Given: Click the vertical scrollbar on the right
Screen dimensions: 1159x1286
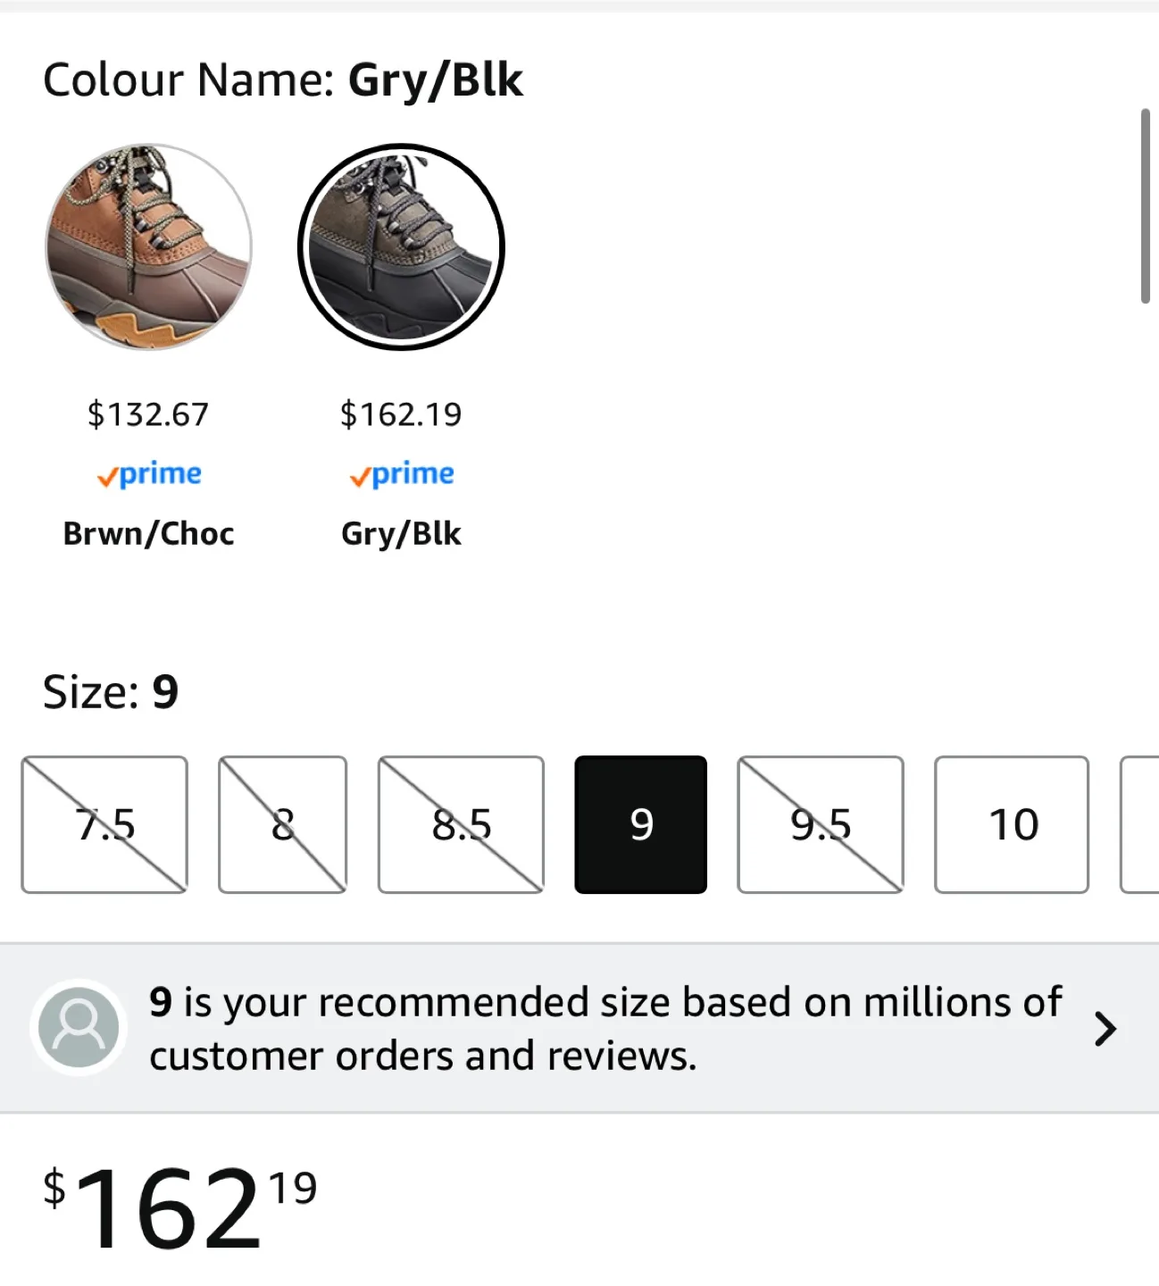Looking at the screenshot, I should point(1145,206).
